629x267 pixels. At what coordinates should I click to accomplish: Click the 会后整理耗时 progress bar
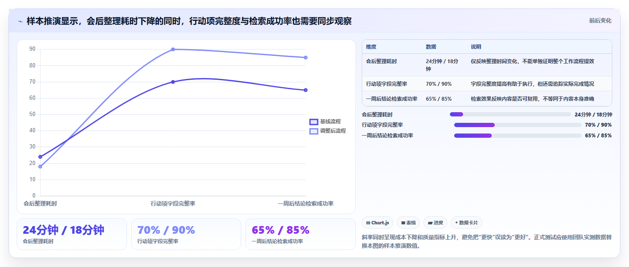(x=510, y=114)
